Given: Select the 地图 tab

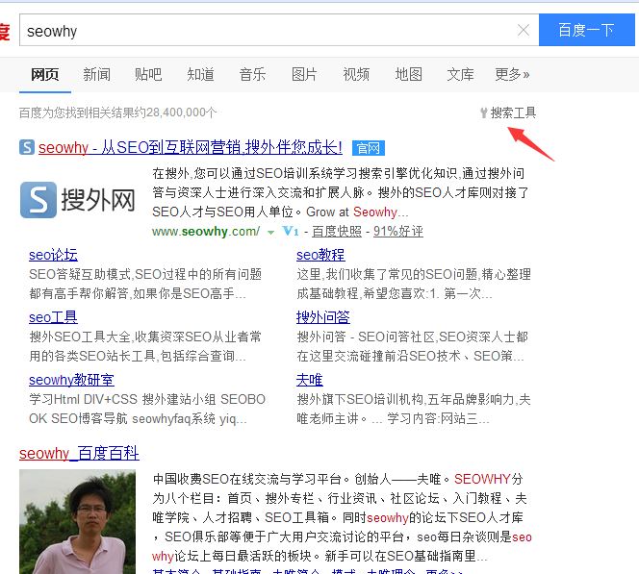Looking at the screenshot, I should [x=408, y=74].
